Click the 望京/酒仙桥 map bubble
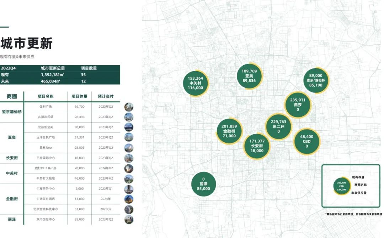The height and width of the screenshot is (238, 384). tap(316, 80)
